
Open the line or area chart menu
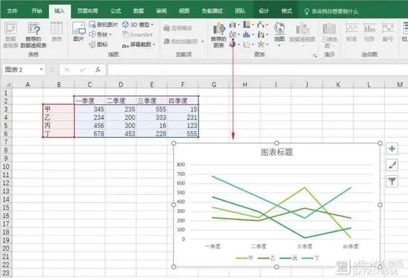pos(234,34)
